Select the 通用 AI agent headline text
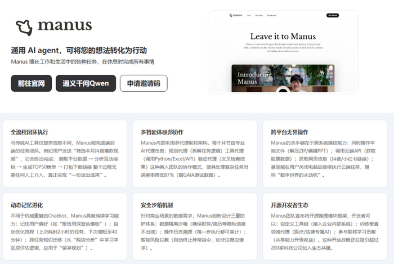Screen dimensions: 394x264 pyautogui.click(x=79, y=50)
